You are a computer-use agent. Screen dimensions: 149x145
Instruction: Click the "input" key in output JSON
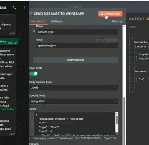click(143, 55)
